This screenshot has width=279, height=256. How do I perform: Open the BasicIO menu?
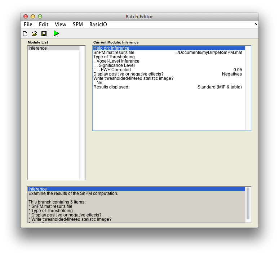[98, 24]
